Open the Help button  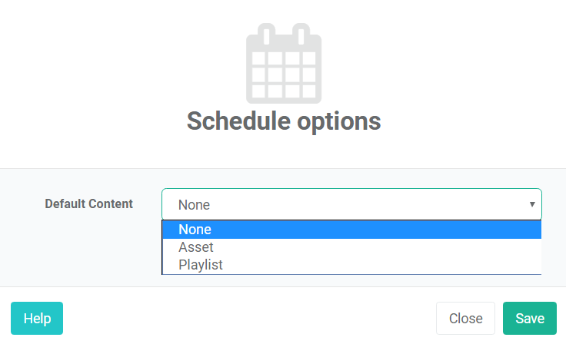pos(37,319)
